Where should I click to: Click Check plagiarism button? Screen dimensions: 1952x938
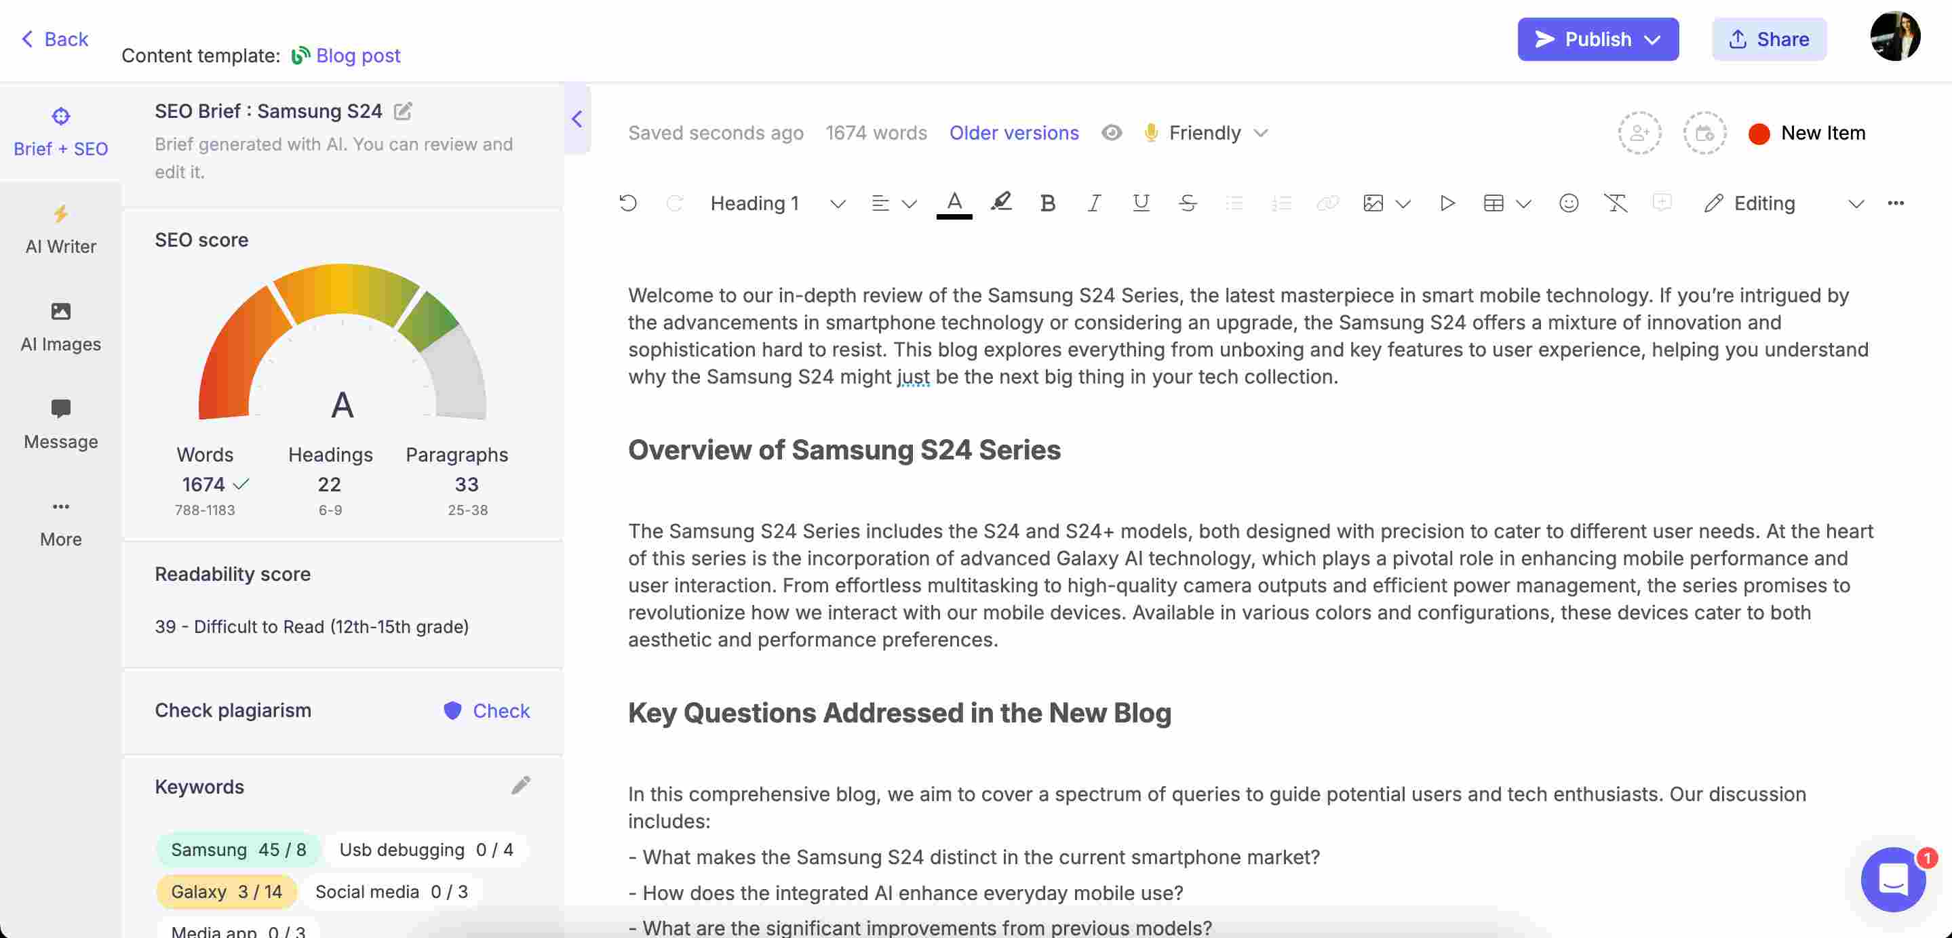point(486,710)
